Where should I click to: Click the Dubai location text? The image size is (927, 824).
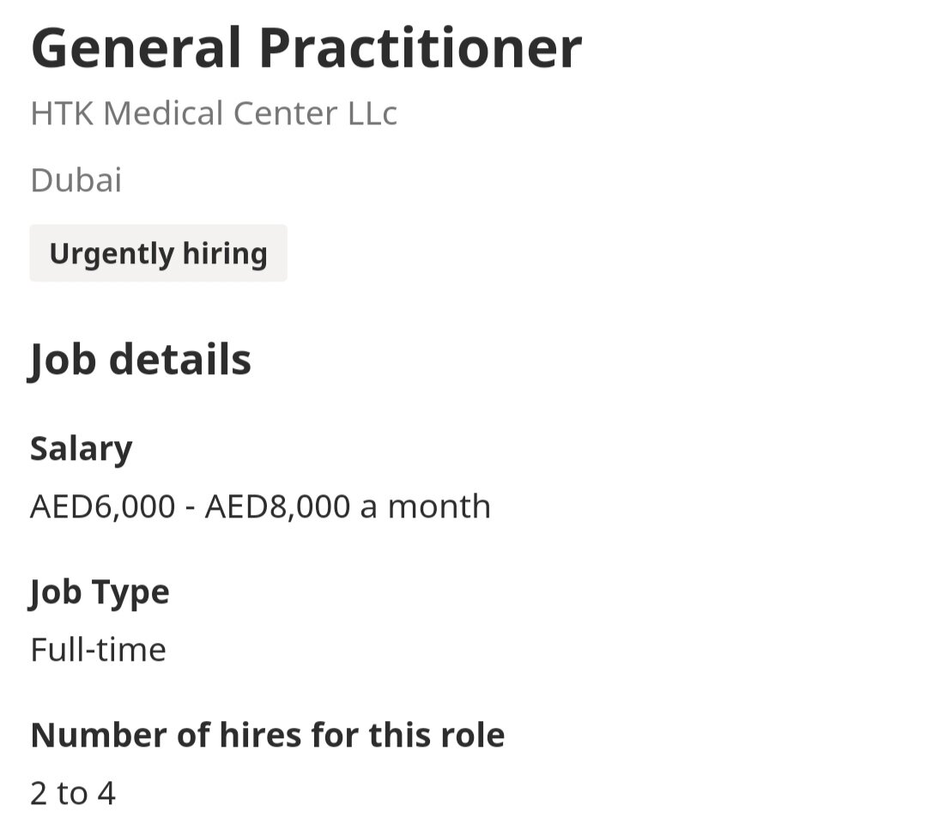(x=76, y=179)
